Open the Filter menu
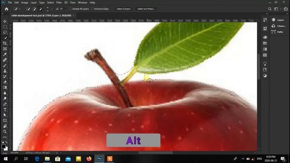Viewport: 290px width, 163px height. (x=59, y=3)
